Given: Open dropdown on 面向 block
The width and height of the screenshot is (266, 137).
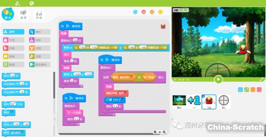Looking at the screenshot, I should click(13, 113).
